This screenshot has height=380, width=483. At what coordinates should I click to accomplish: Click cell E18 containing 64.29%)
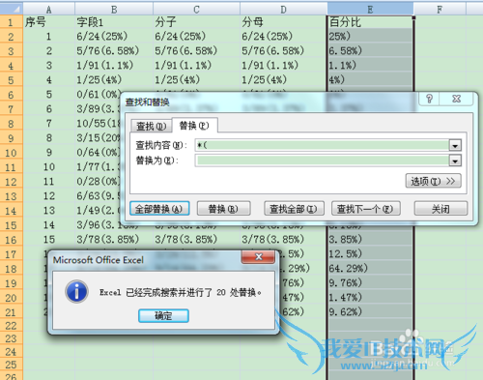click(370, 268)
